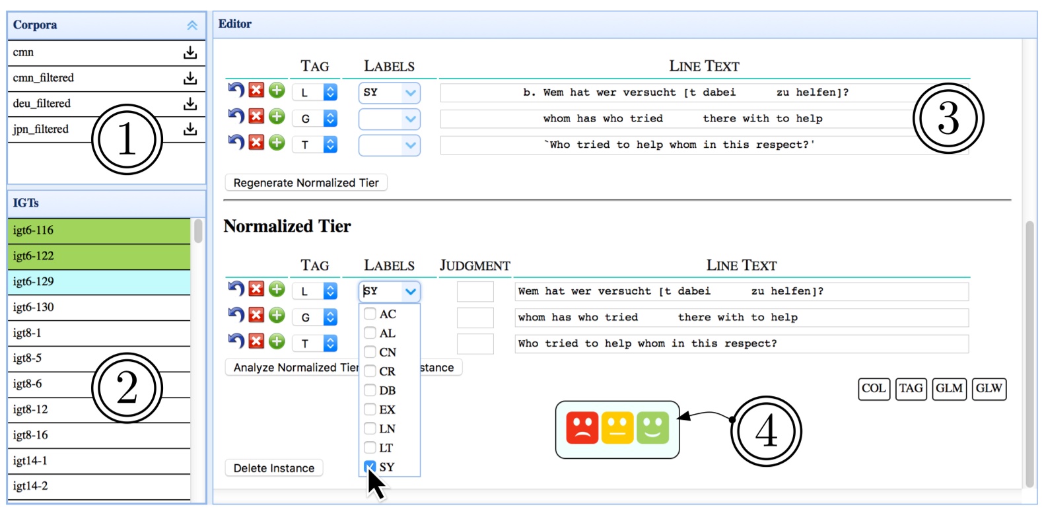Download the cmn corpus

(x=190, y=53)
